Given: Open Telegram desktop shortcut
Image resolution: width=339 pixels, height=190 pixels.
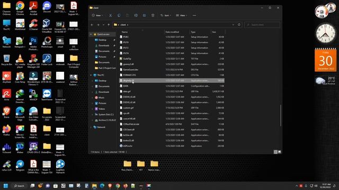Looking at the screenshot, I should pos(20,165).
